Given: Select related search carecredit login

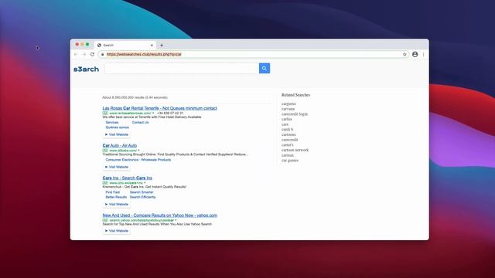Looking at the screenshot, I should tap(295, 114).
